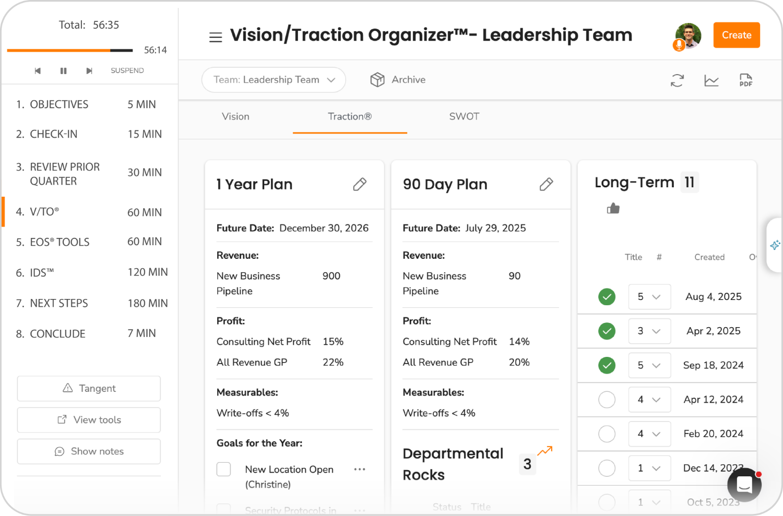This screenshot has width=783, height=516.
Task: Switch to the Vision tab
Action: (235, 116)
